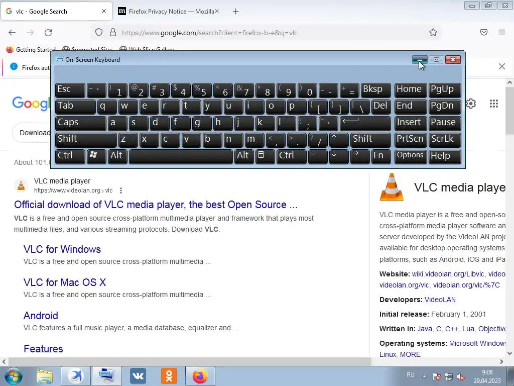
Task: Open Google settings gear icon
Action: pos(471,104)
